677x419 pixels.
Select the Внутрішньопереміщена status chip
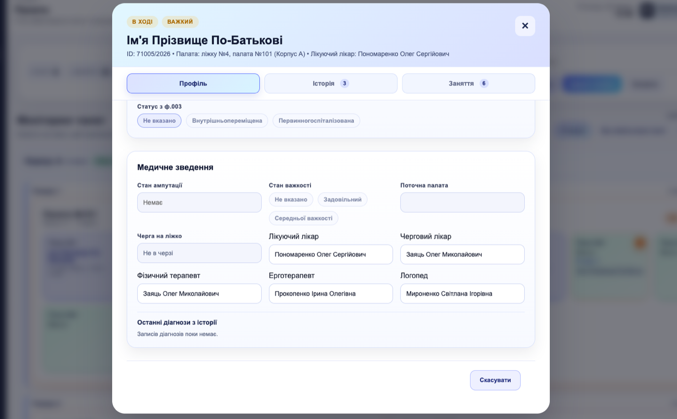pyautogui.click(x=227, y=120)
